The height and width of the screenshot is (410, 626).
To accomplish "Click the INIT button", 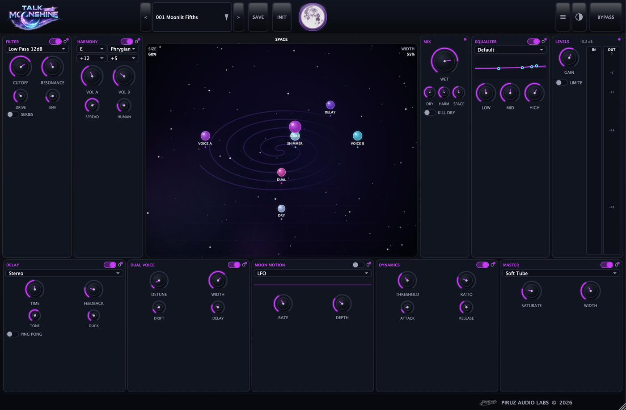I will click(x=282, y=17).
